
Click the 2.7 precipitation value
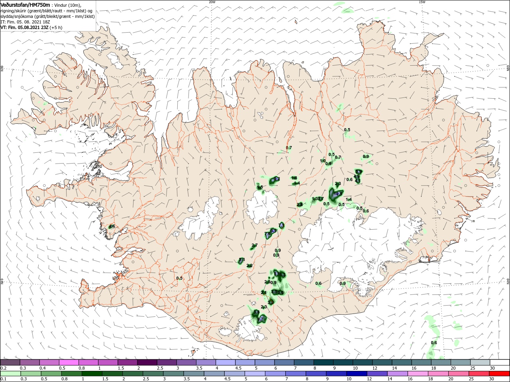[255, 245]
